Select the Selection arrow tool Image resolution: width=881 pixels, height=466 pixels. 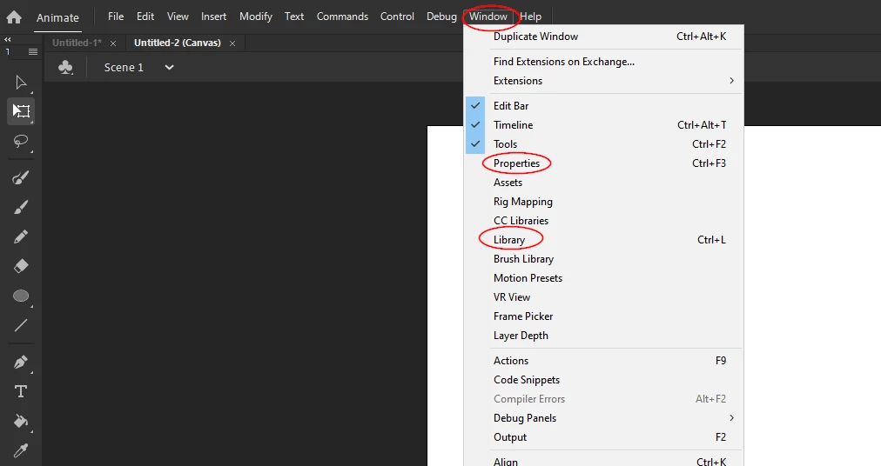click(21, 83)
